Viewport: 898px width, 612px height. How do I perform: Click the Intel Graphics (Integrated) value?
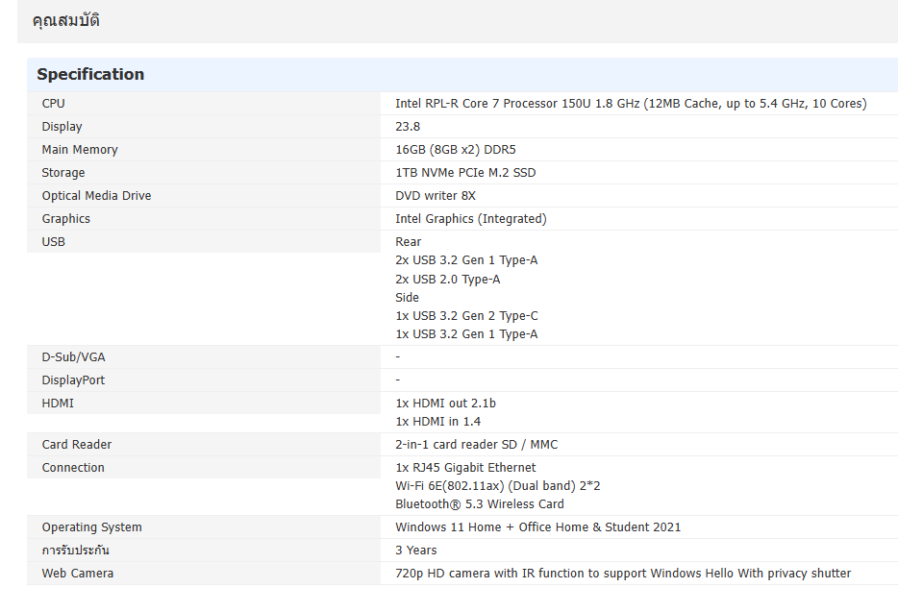(471, 219)
